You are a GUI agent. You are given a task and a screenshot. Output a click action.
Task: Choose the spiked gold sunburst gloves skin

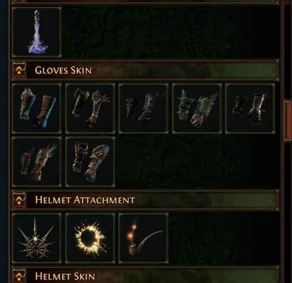click(x=90, y=108)
